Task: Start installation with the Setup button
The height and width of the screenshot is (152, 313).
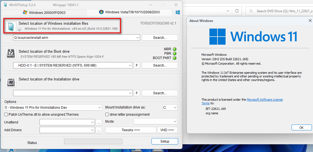Action: pyautogui.click(x=165, y=141)
